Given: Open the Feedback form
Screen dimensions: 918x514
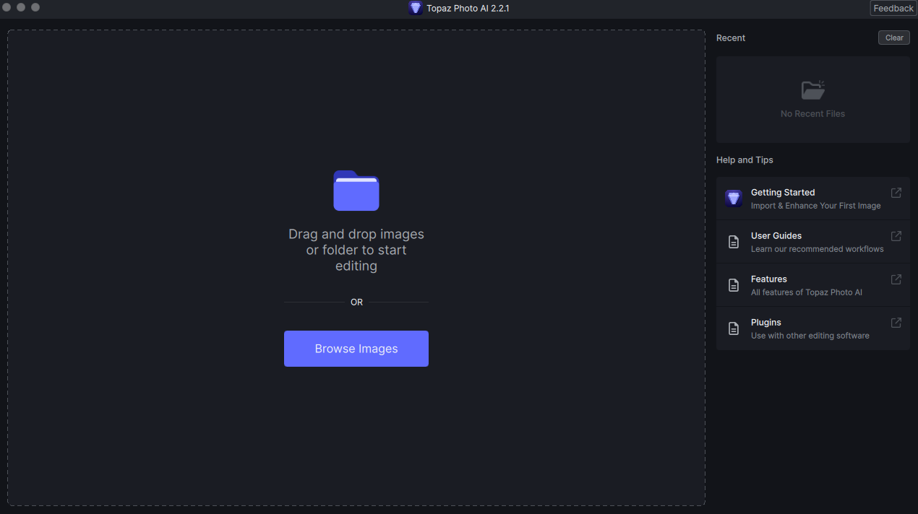Looking at the screenshot, I should click(x=893, y=9).
